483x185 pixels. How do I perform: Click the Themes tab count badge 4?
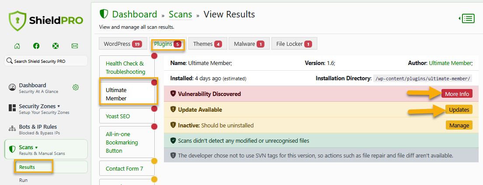[218, 44]
